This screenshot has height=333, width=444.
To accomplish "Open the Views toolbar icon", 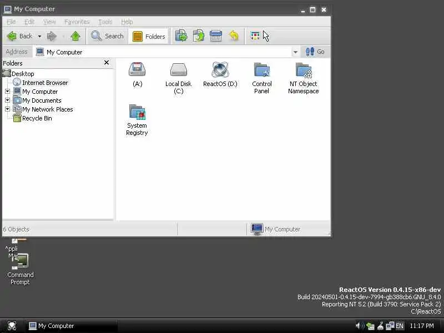I will [x=255, y=36].
